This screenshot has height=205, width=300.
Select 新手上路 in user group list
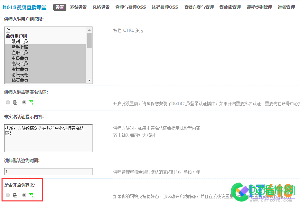(x=46, y=47)
